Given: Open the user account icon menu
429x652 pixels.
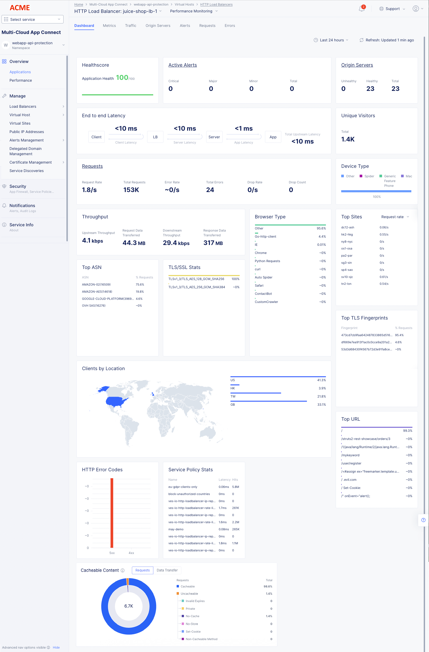Looking at the screenshot, I should coord(416,8).
